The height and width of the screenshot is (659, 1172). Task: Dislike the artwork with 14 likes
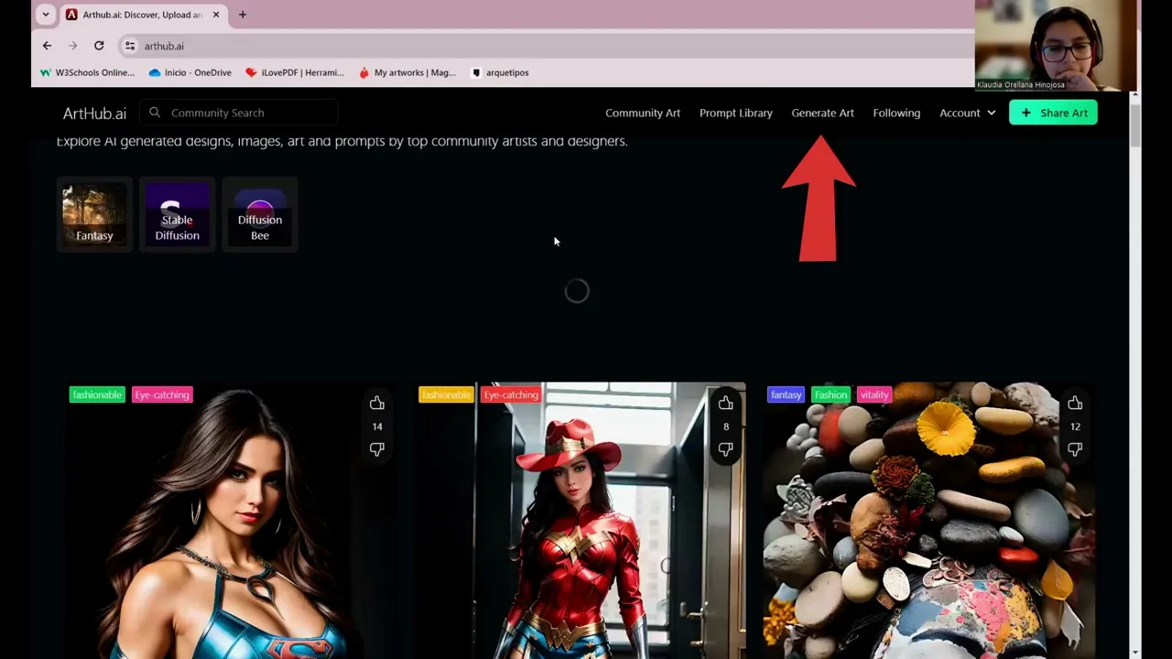tap(376, 449)
